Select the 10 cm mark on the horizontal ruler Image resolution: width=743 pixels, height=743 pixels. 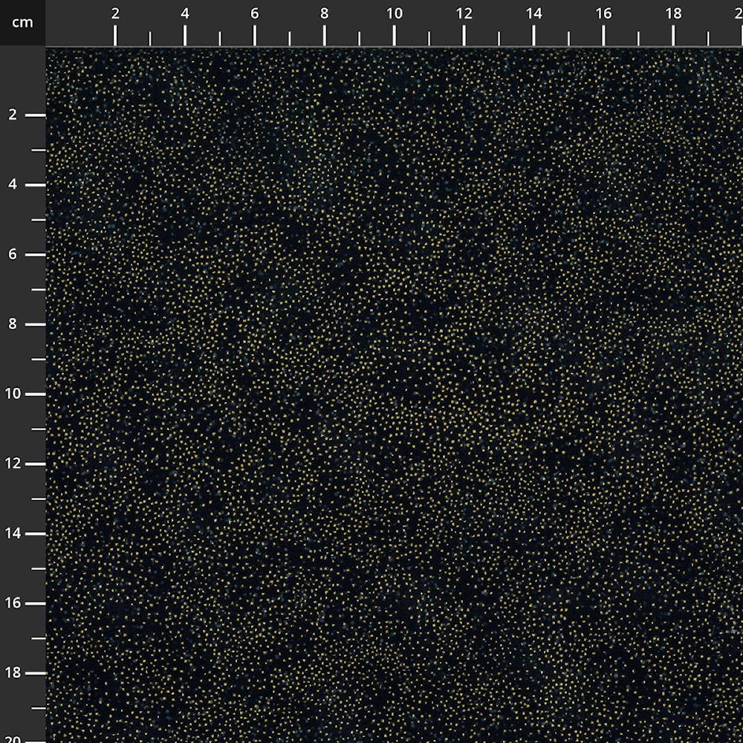click(394, 13)
